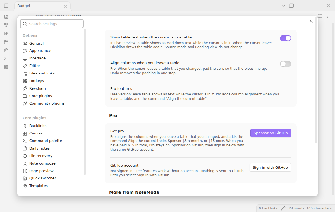This screenshot has height=212, width=335.
Task: Toggle the right sidebar icon
Action: [291, 6]
